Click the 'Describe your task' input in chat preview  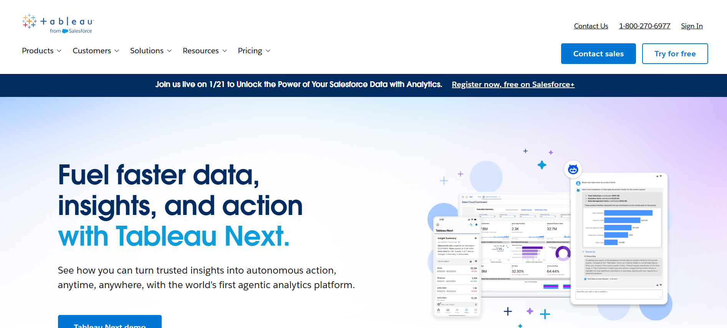(x=619, y=294)
